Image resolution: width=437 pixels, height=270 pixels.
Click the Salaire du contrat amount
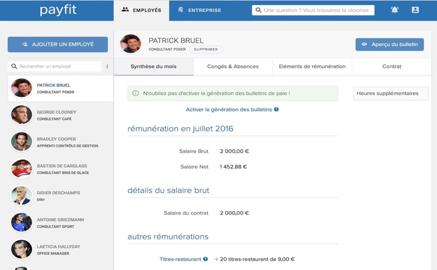[x=234, y=213]
